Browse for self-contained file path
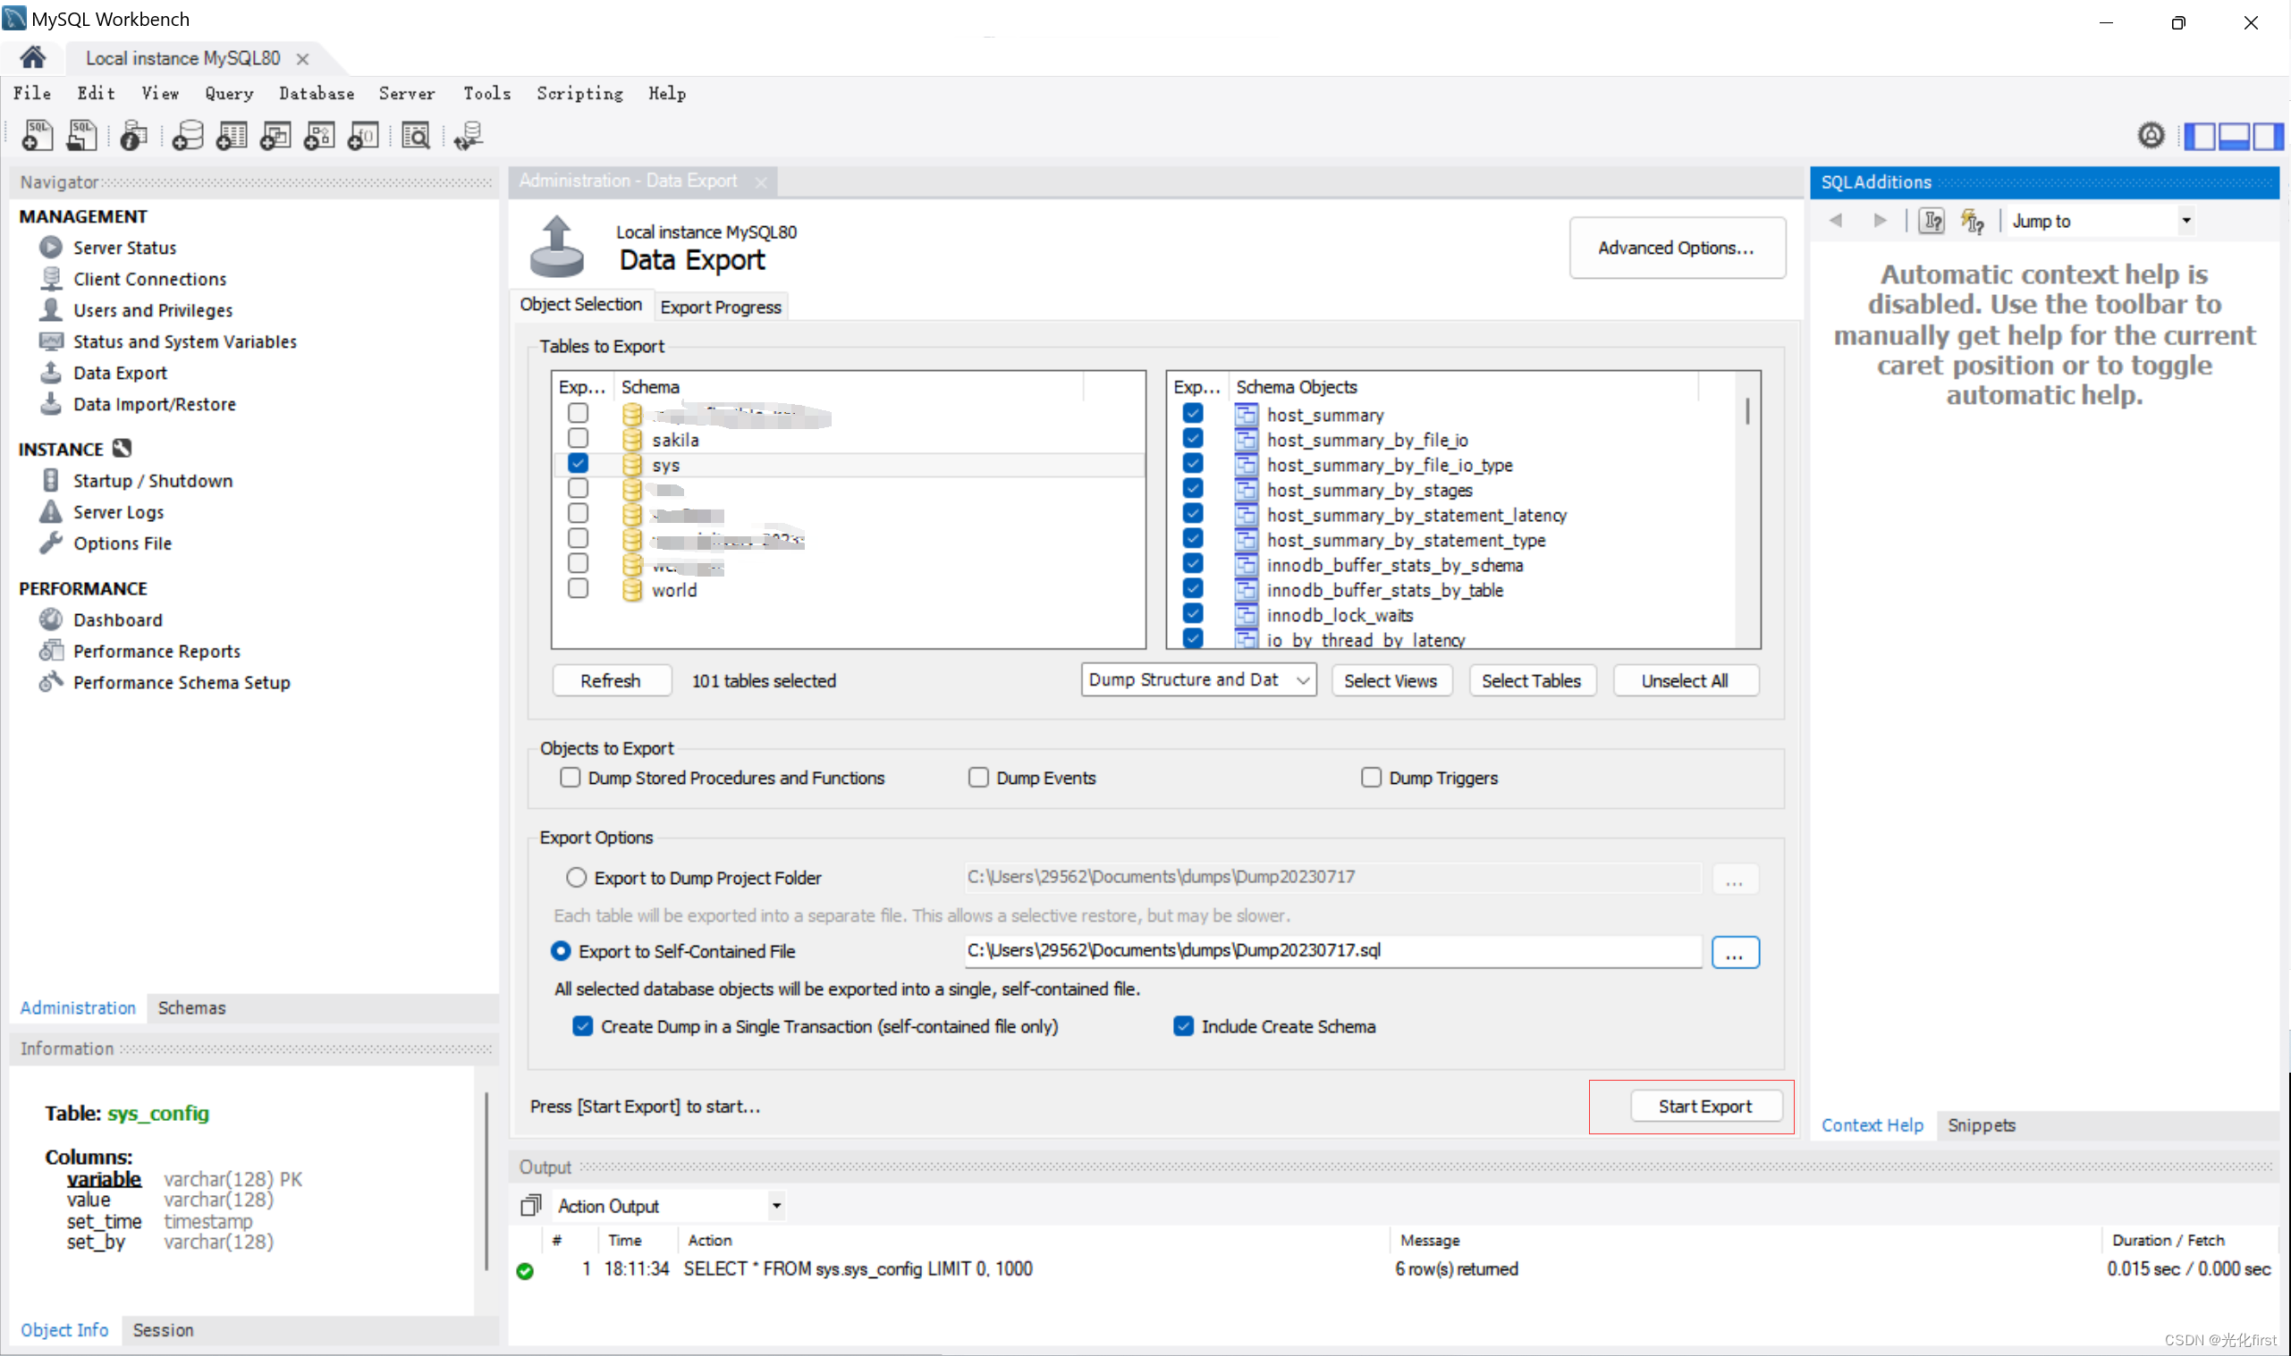Screen dimensions: 2291x1356 1734,952
